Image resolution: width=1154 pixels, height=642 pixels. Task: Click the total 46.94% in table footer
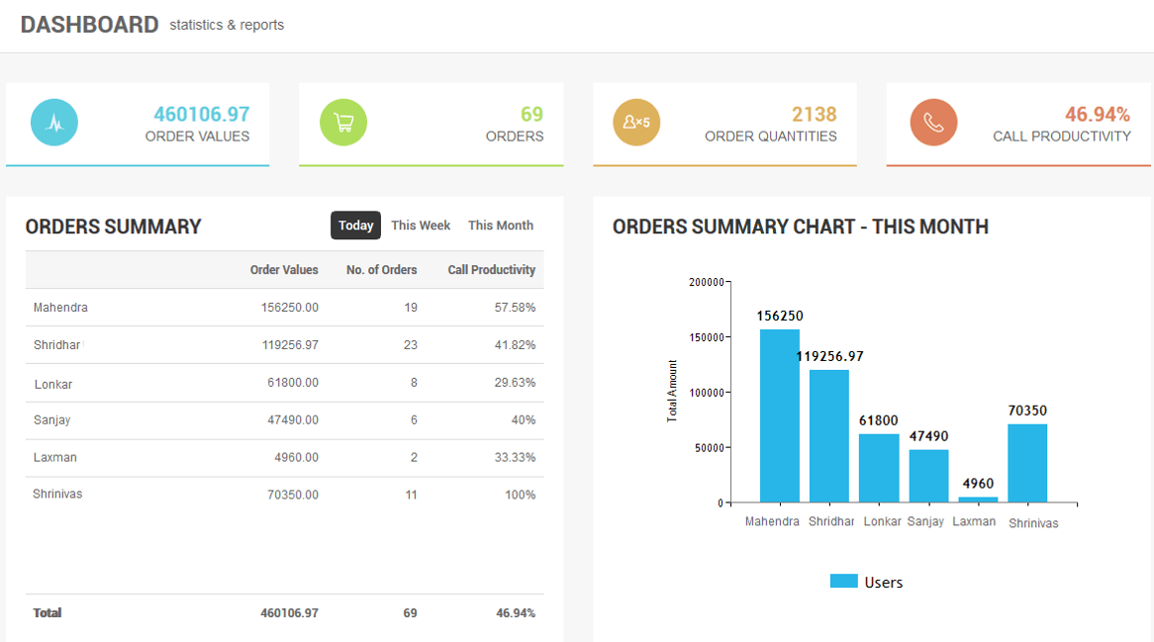point(516,612)
